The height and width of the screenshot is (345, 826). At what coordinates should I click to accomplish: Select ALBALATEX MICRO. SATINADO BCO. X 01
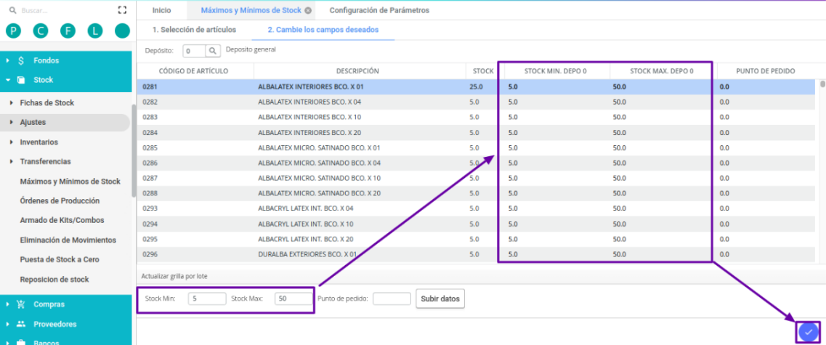pos(477,147)
